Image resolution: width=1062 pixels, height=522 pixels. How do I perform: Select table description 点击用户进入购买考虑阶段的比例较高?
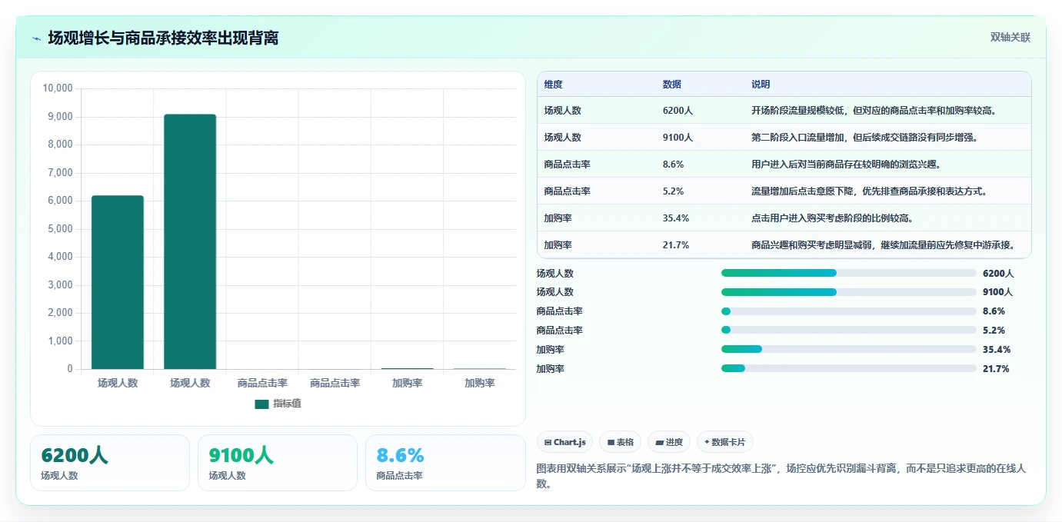pyautogui.click(x=832, y=218)
